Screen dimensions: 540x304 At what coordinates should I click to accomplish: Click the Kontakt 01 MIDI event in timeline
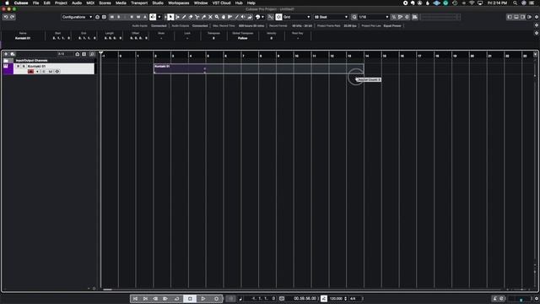(259, 68)
